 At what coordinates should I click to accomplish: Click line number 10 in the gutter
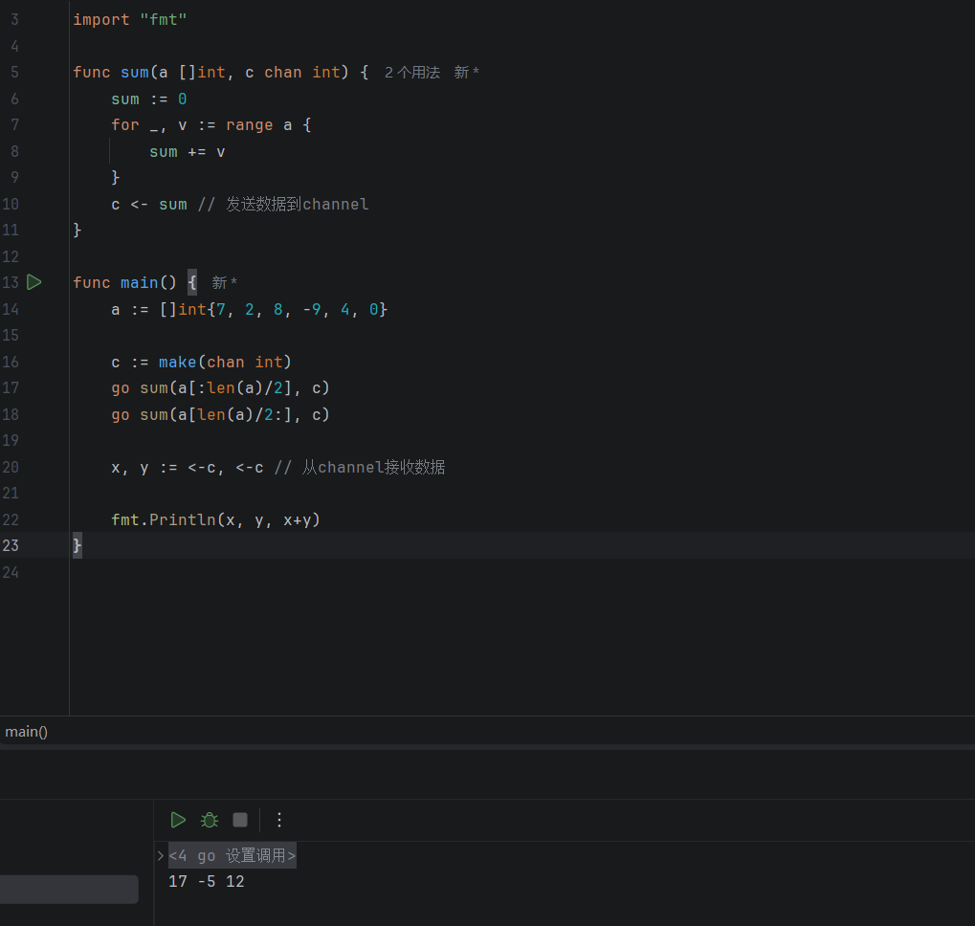(x=11, y=205)
